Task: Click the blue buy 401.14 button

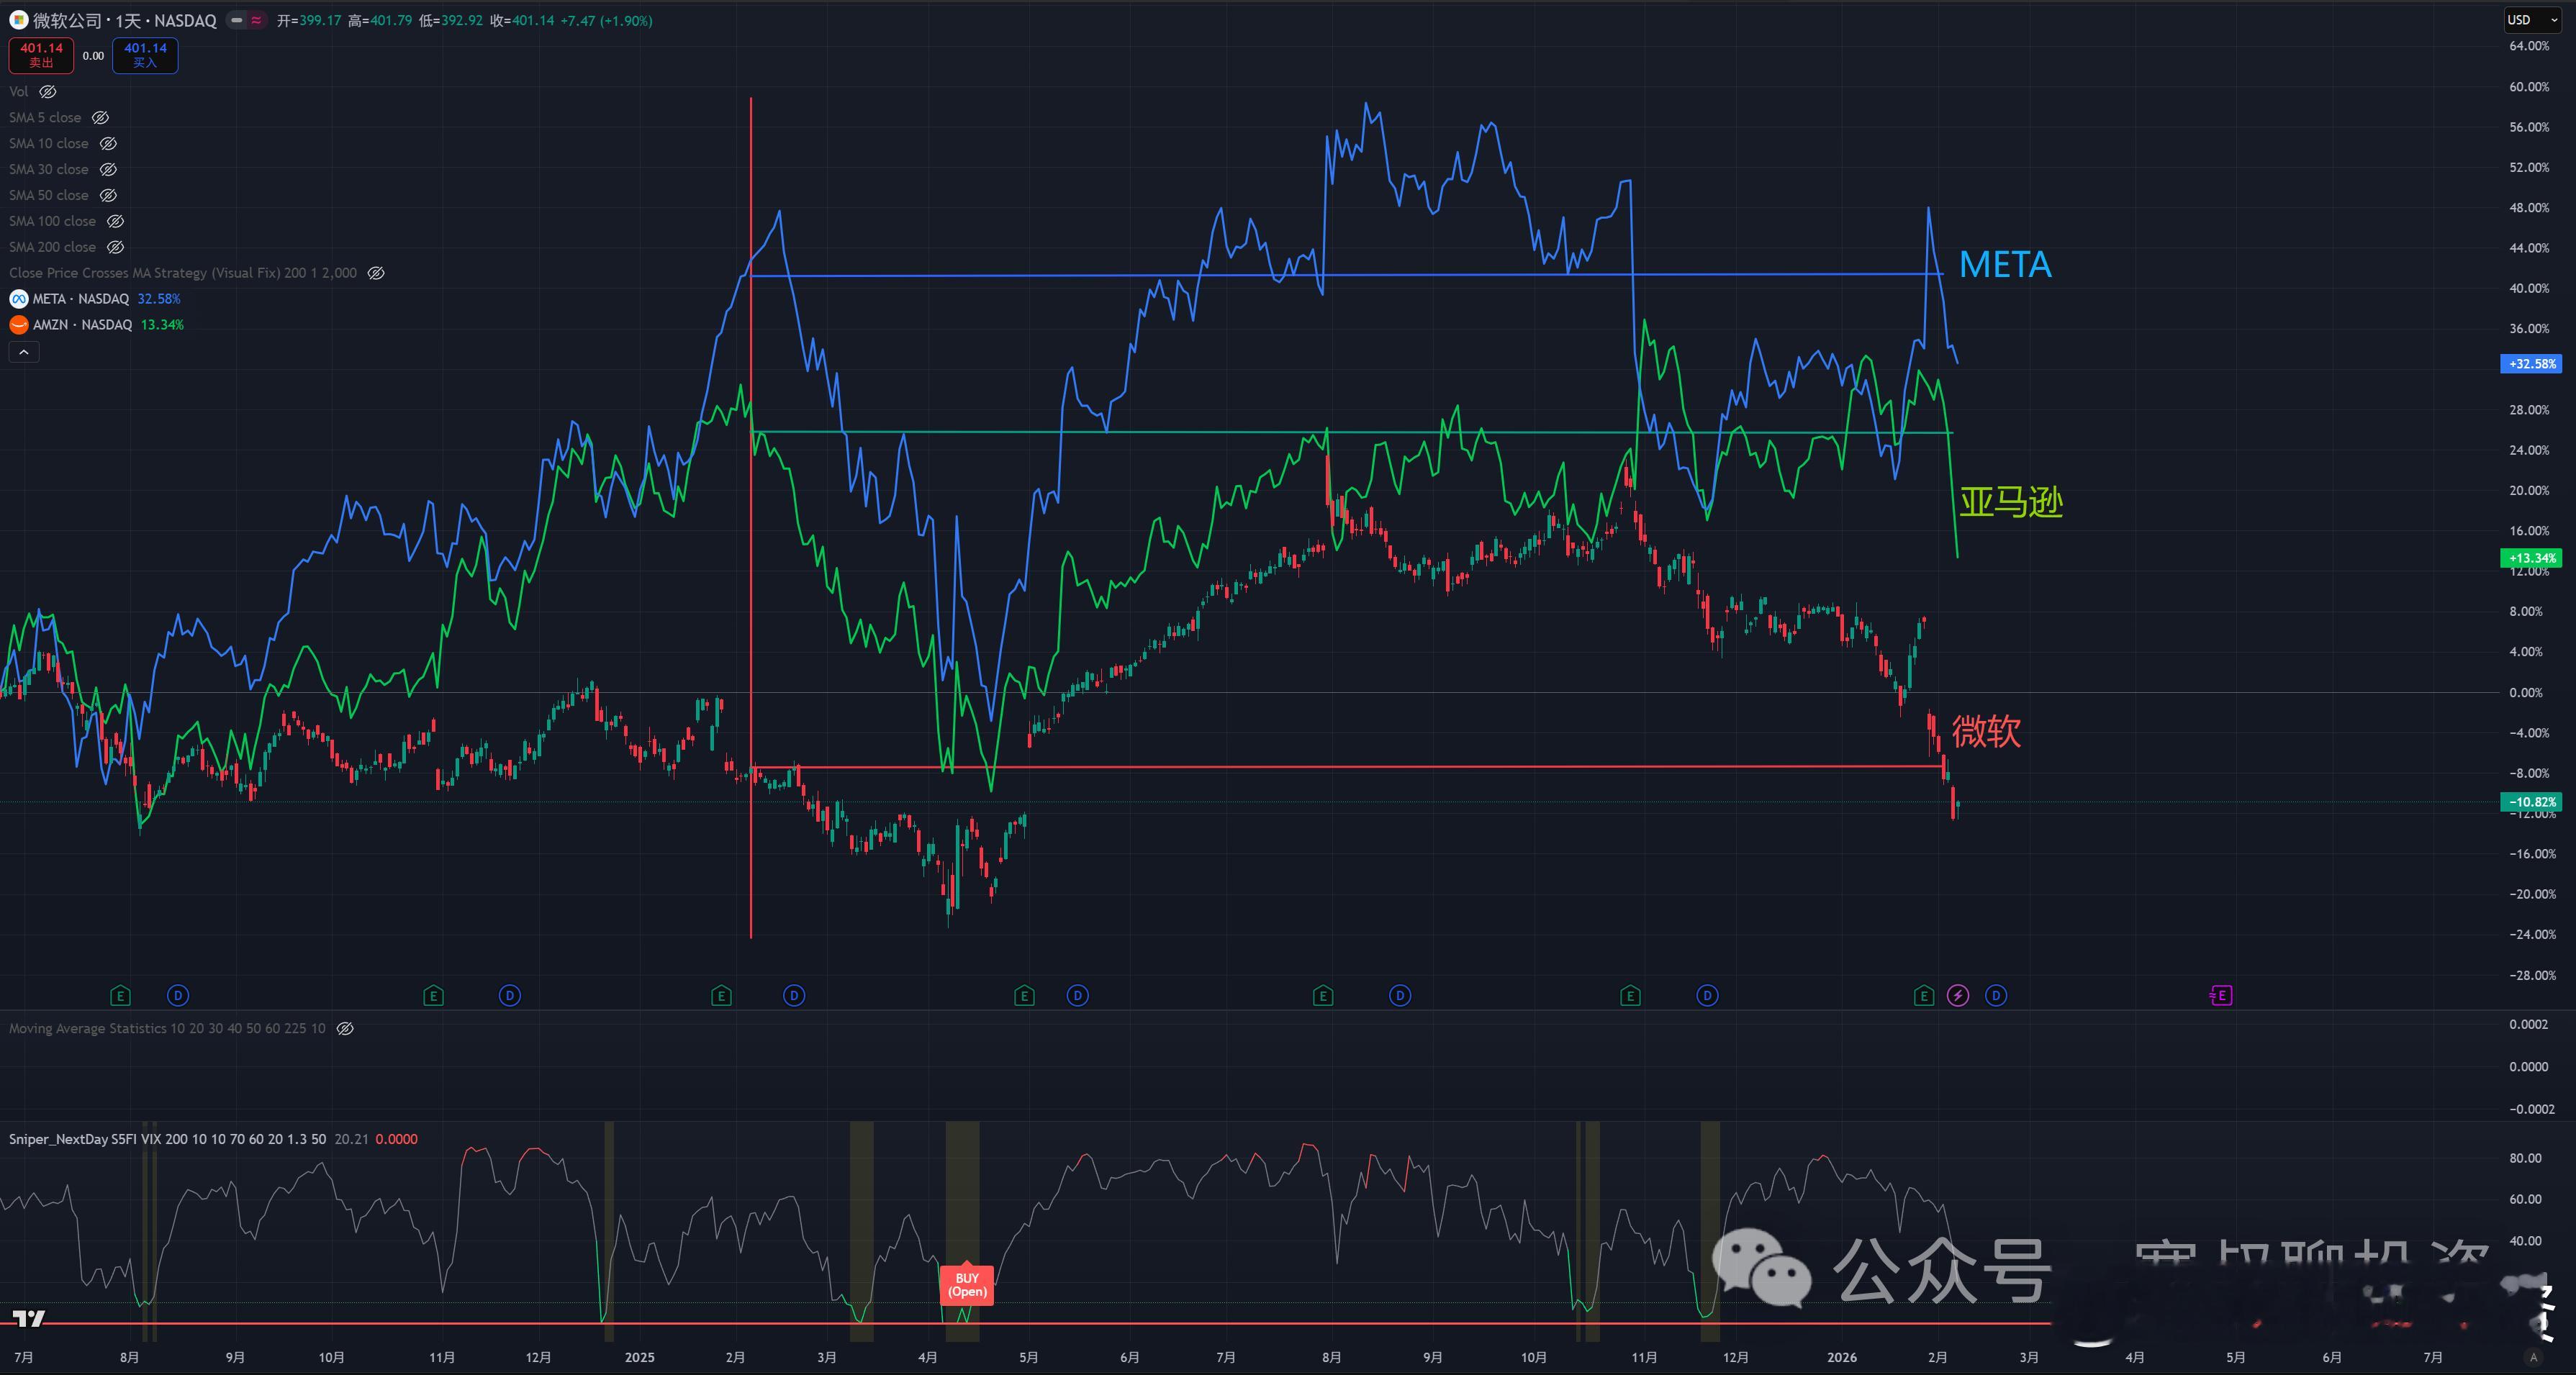Action: pos(145,55)
